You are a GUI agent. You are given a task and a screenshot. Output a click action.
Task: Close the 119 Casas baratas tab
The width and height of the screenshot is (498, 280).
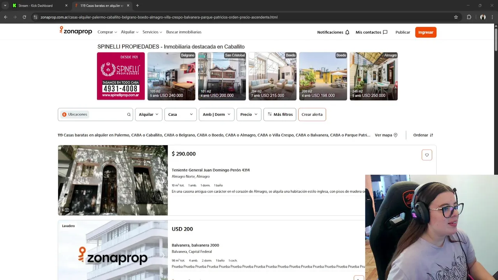128,5
